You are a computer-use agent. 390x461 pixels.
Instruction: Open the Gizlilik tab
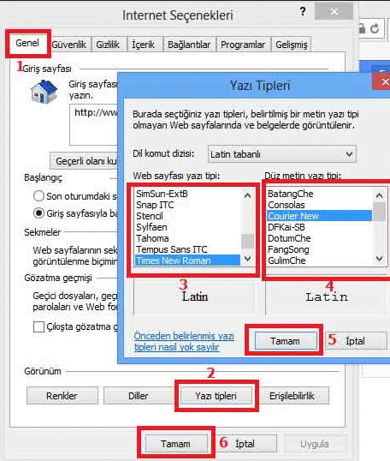(108, 45)
